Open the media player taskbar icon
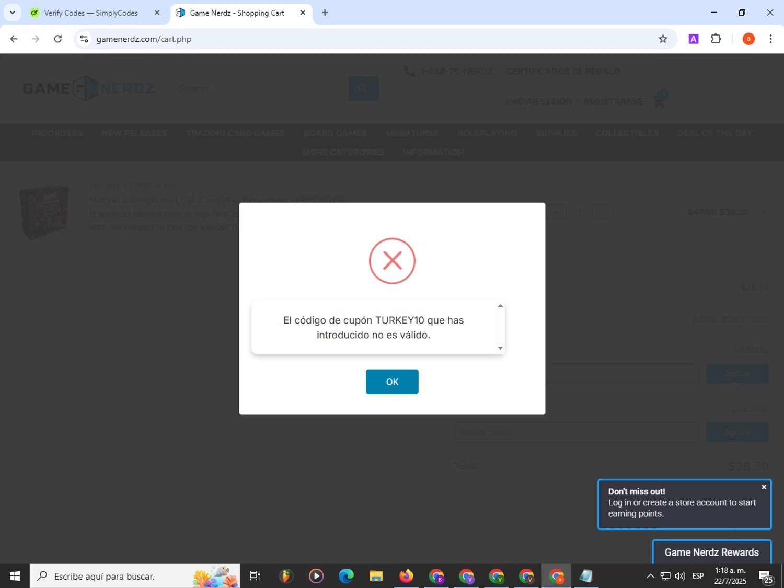 [x=316, y=576]
